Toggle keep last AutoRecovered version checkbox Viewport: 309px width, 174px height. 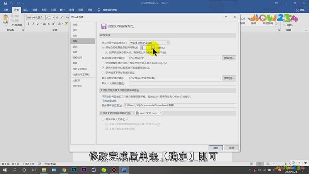(107, 52)
